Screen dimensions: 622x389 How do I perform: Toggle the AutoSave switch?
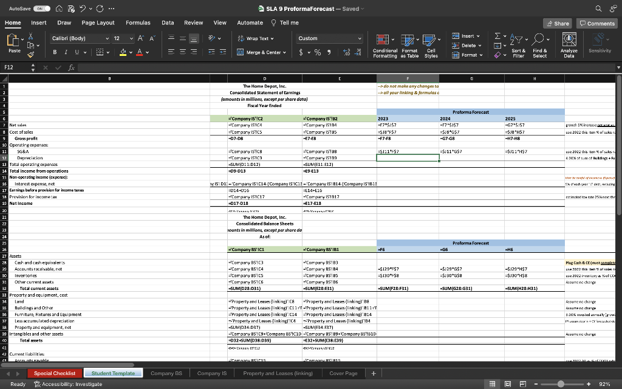(x=42, y=9)
